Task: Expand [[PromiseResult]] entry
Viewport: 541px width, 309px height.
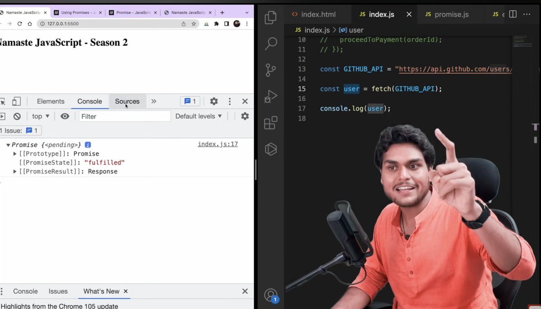Action: [15, 171]
